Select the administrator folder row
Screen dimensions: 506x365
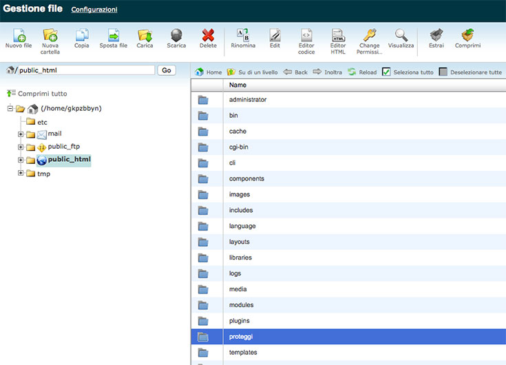[348, 100]
